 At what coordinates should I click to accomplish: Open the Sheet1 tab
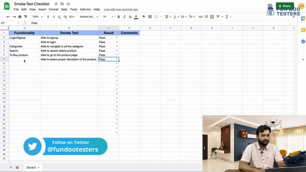click(x=33, y=168)
